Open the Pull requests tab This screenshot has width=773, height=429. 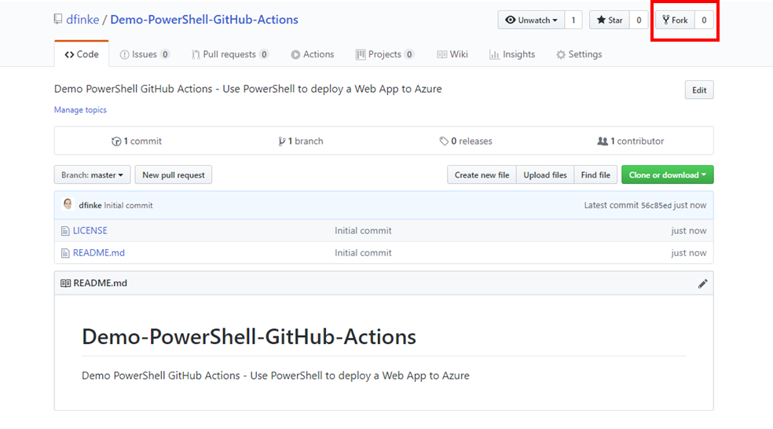229,54
